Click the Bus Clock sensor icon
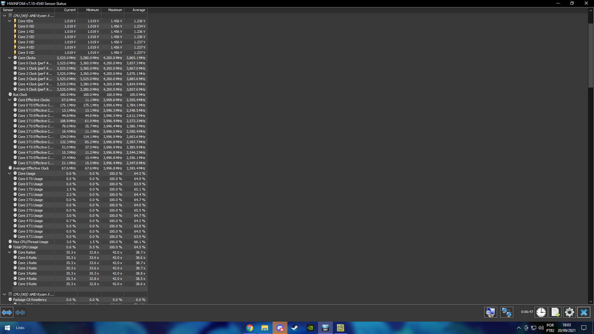Screen dimensions: 594x334 pyautogui.click(x=10, y=94)
